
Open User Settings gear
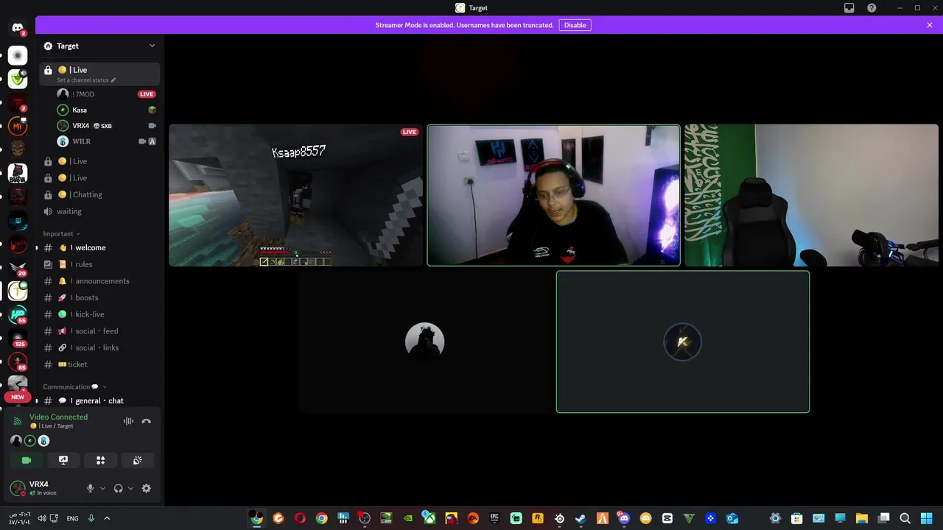tap(146, 488)
